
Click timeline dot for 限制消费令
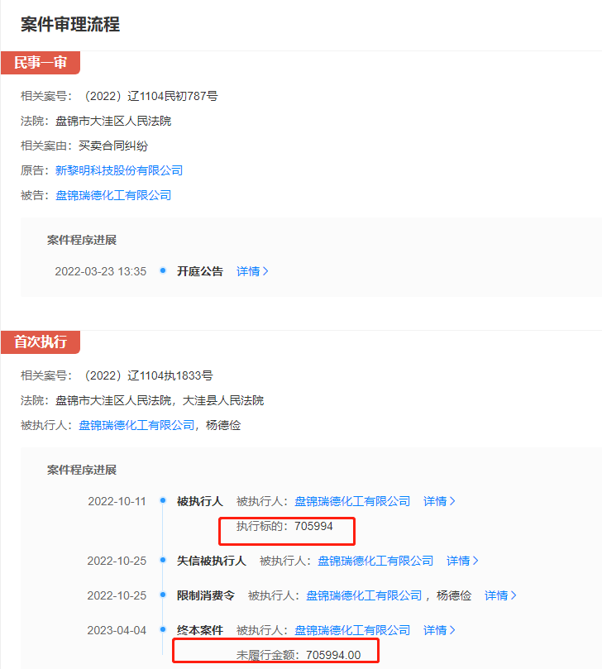(x=163, y=595)
